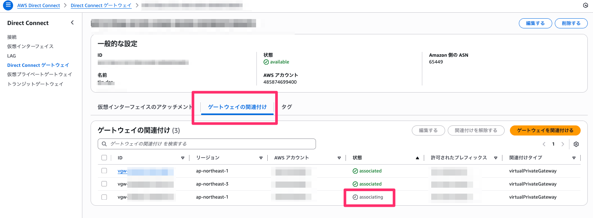
Task: Click the orange ゲートウェイを関連付ける button
Action: click(x=545, y=130)
